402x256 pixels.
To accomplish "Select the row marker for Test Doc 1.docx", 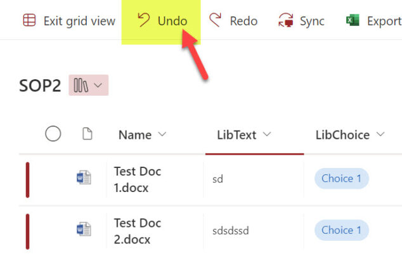I will (x=27, y=180).
